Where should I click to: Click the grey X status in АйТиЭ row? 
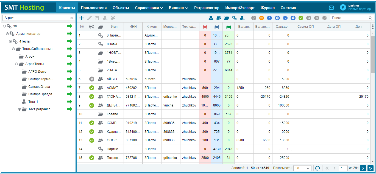(92, 79)
